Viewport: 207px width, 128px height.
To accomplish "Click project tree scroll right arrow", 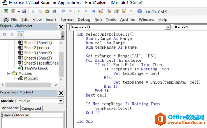I will tap(56, 85).
